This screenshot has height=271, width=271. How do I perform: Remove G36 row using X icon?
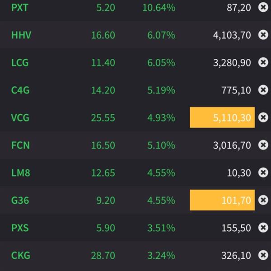[263, 200]
